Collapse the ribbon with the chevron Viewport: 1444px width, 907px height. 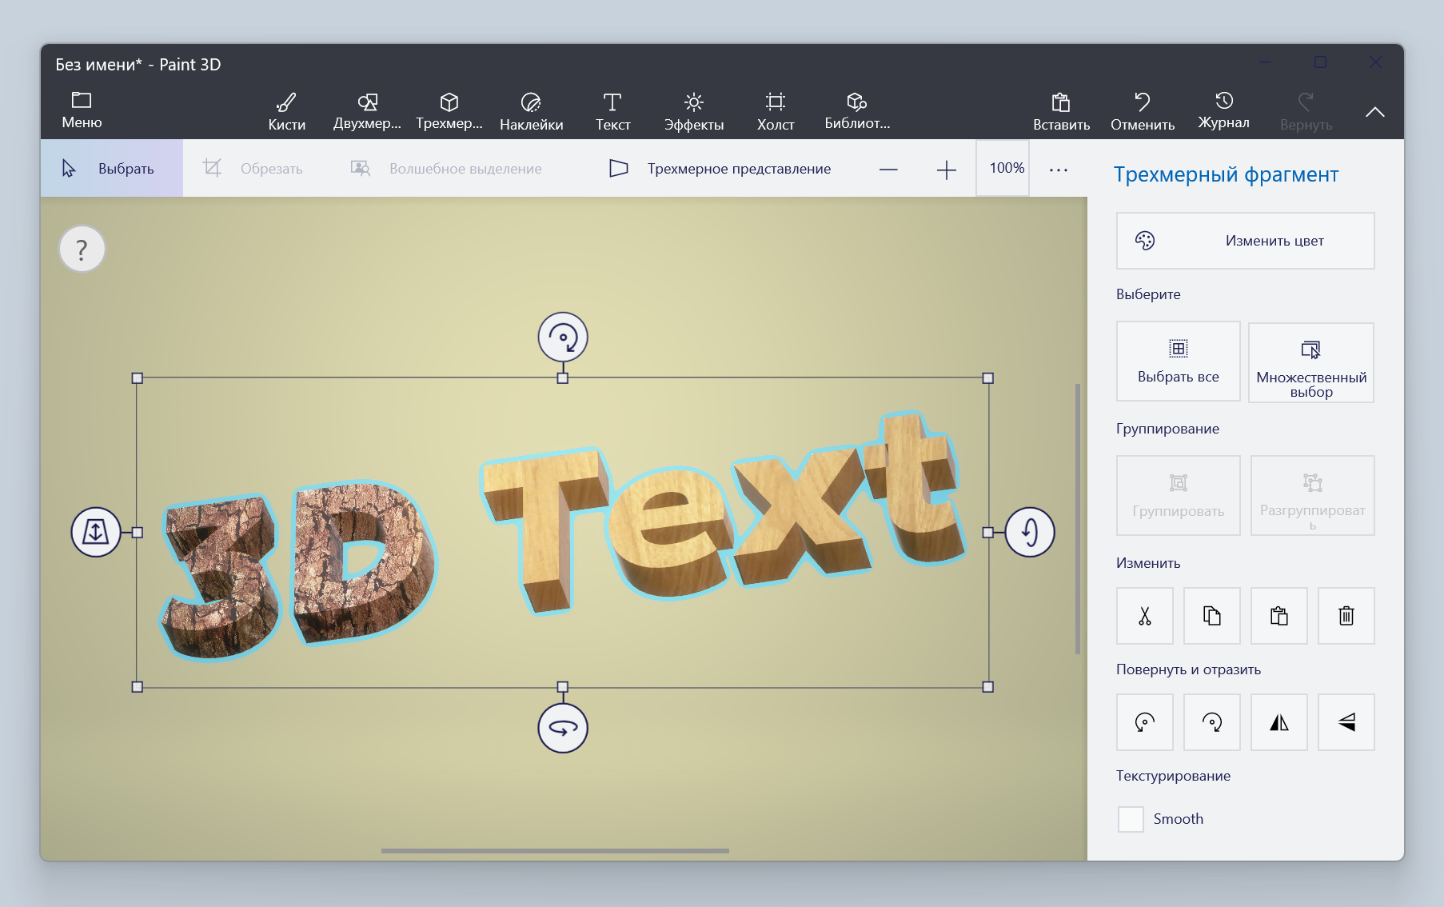coord(1375,112)
